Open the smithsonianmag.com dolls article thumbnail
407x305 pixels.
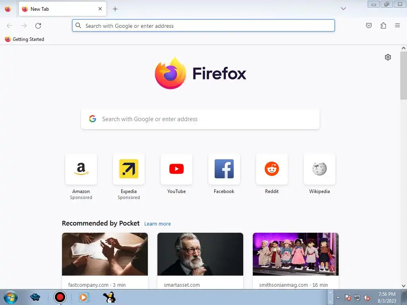(296, 254)
